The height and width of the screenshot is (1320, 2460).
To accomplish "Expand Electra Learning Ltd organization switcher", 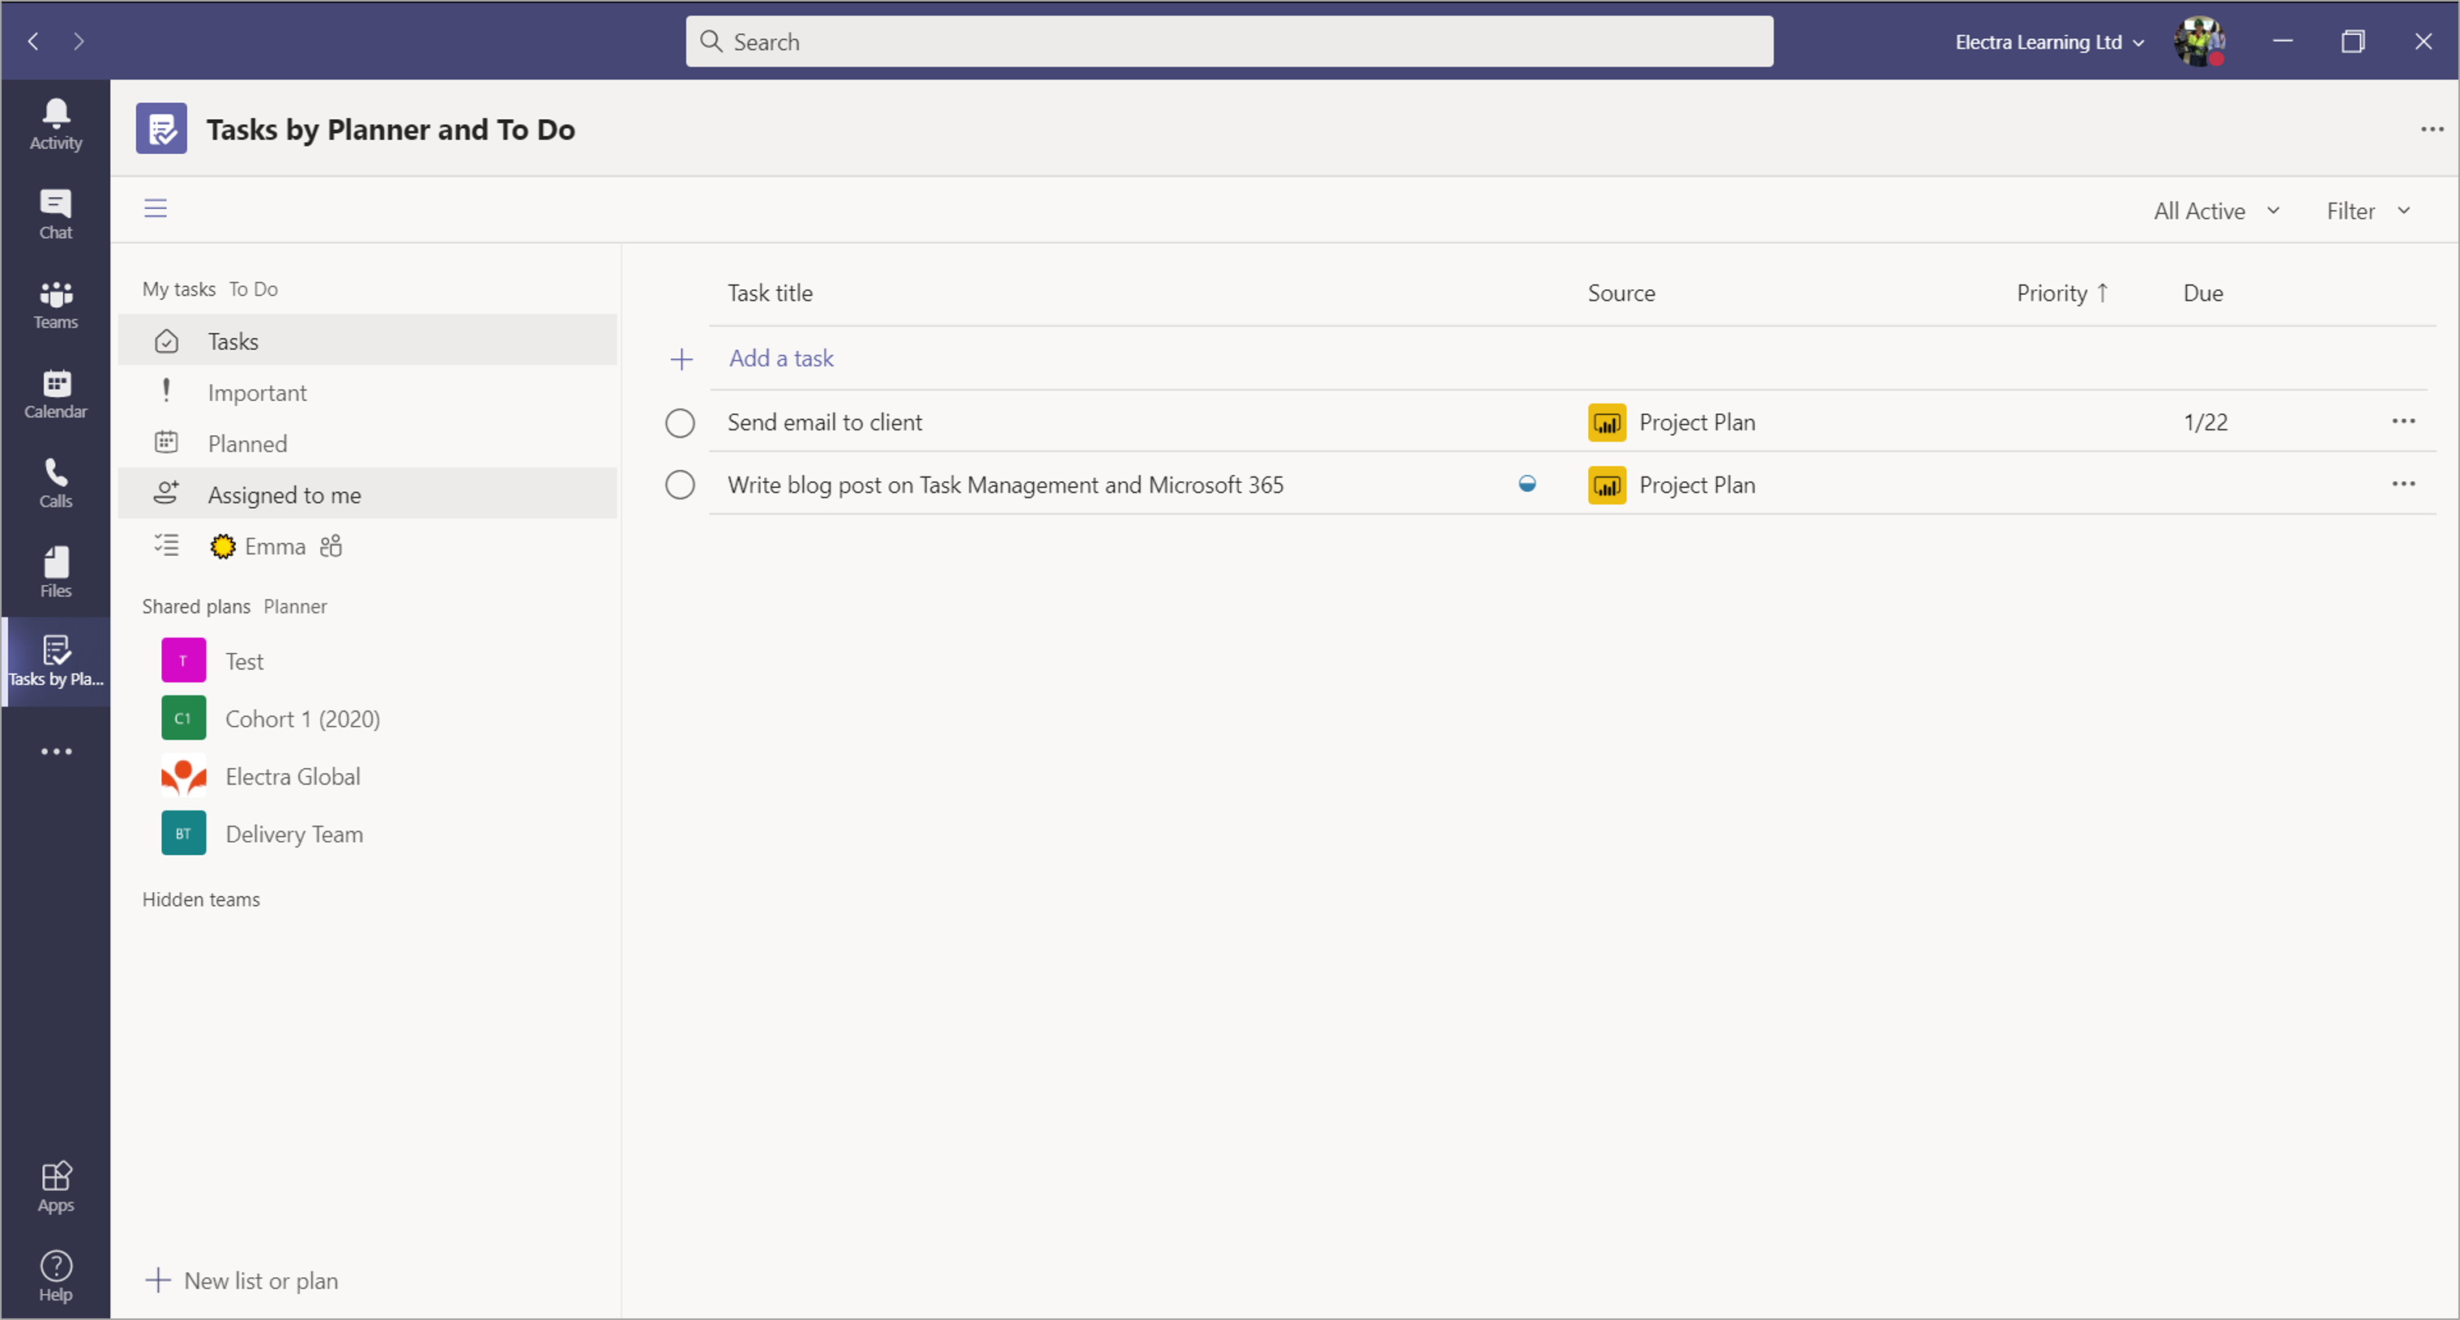I will (x=2048, y=42).
